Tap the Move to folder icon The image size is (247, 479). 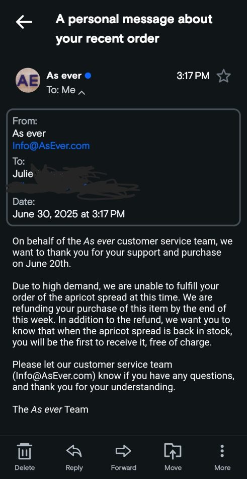click(173, 451)
